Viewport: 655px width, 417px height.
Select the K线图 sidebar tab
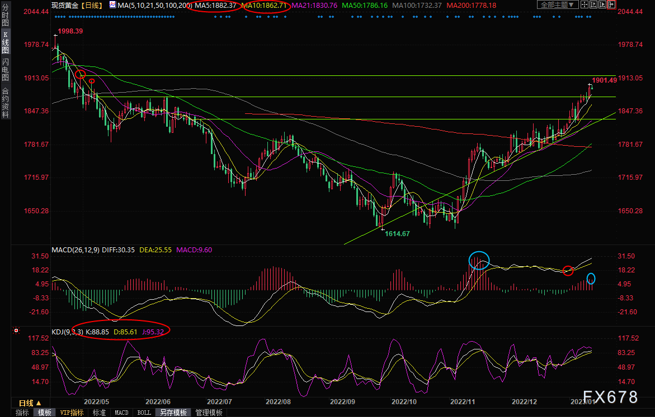(x=6, y=42)
